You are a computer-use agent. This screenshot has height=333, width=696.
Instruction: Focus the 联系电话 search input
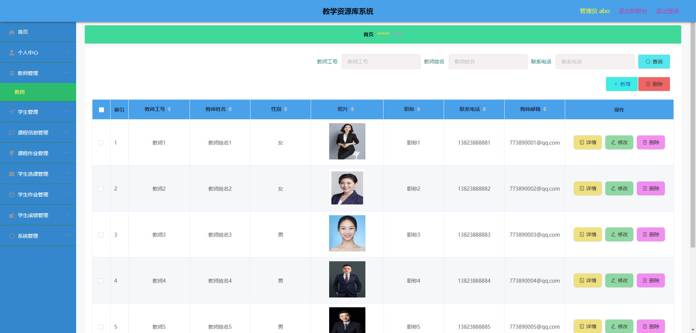[595, 62]
